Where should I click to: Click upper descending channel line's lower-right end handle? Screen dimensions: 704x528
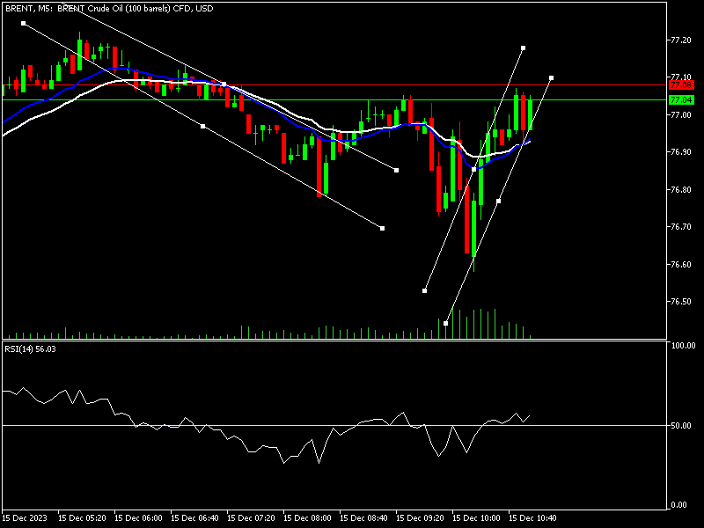click(x=397, y=170)
